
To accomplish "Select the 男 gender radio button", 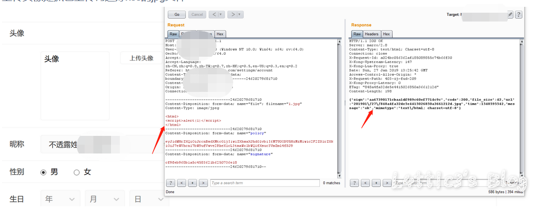I will (43, 173).
